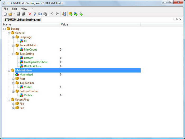Select the Language element

tap(26, 37)
